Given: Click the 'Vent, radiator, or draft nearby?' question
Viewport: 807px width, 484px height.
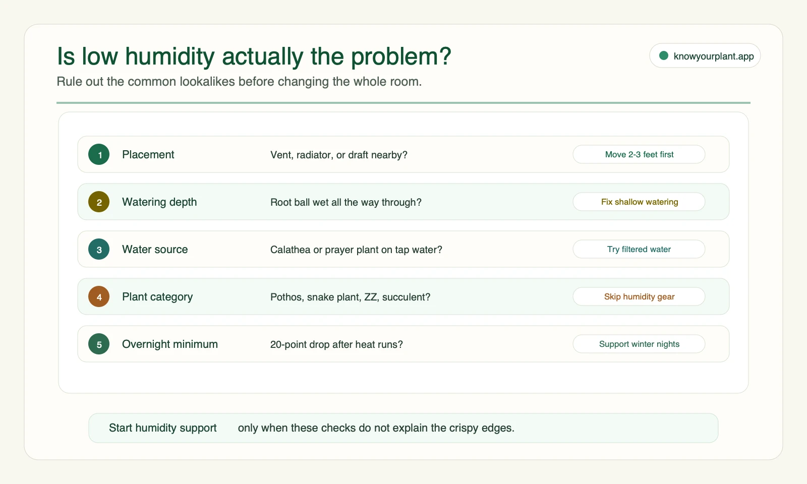Looking at the screenshot, I should [x=339, y=155].
